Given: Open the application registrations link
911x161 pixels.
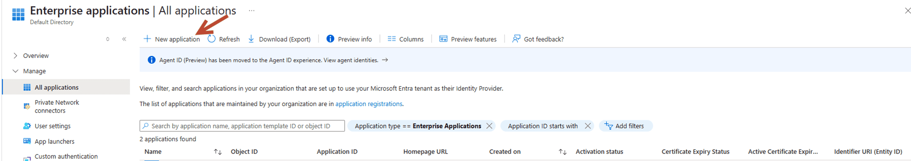Looking at the screenshot, I should 369,104.
